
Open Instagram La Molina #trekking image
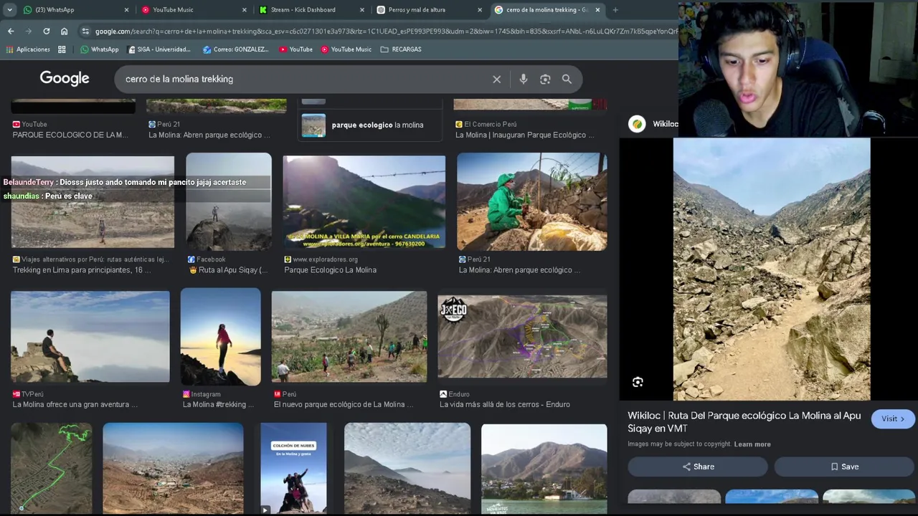tap(221, 337)
